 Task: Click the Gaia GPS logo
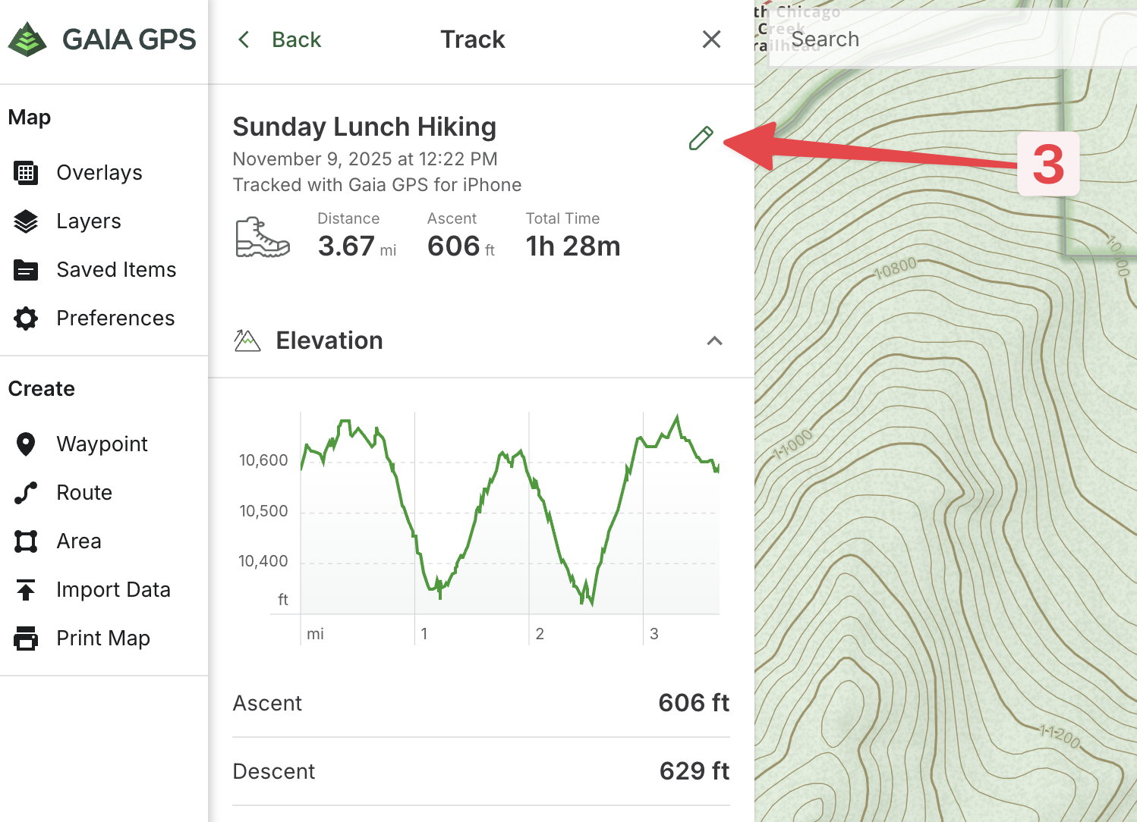pyautogui.click(x=102, y=39)
